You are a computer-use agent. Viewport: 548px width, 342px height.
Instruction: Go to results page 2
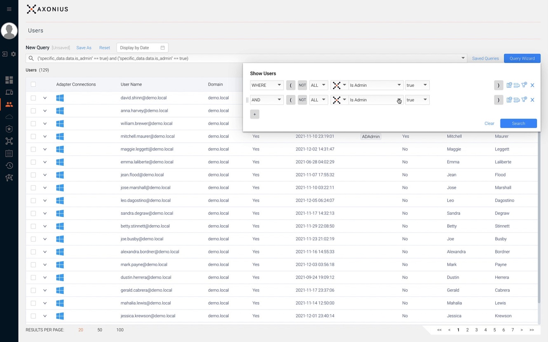click(x=467, y=330)
